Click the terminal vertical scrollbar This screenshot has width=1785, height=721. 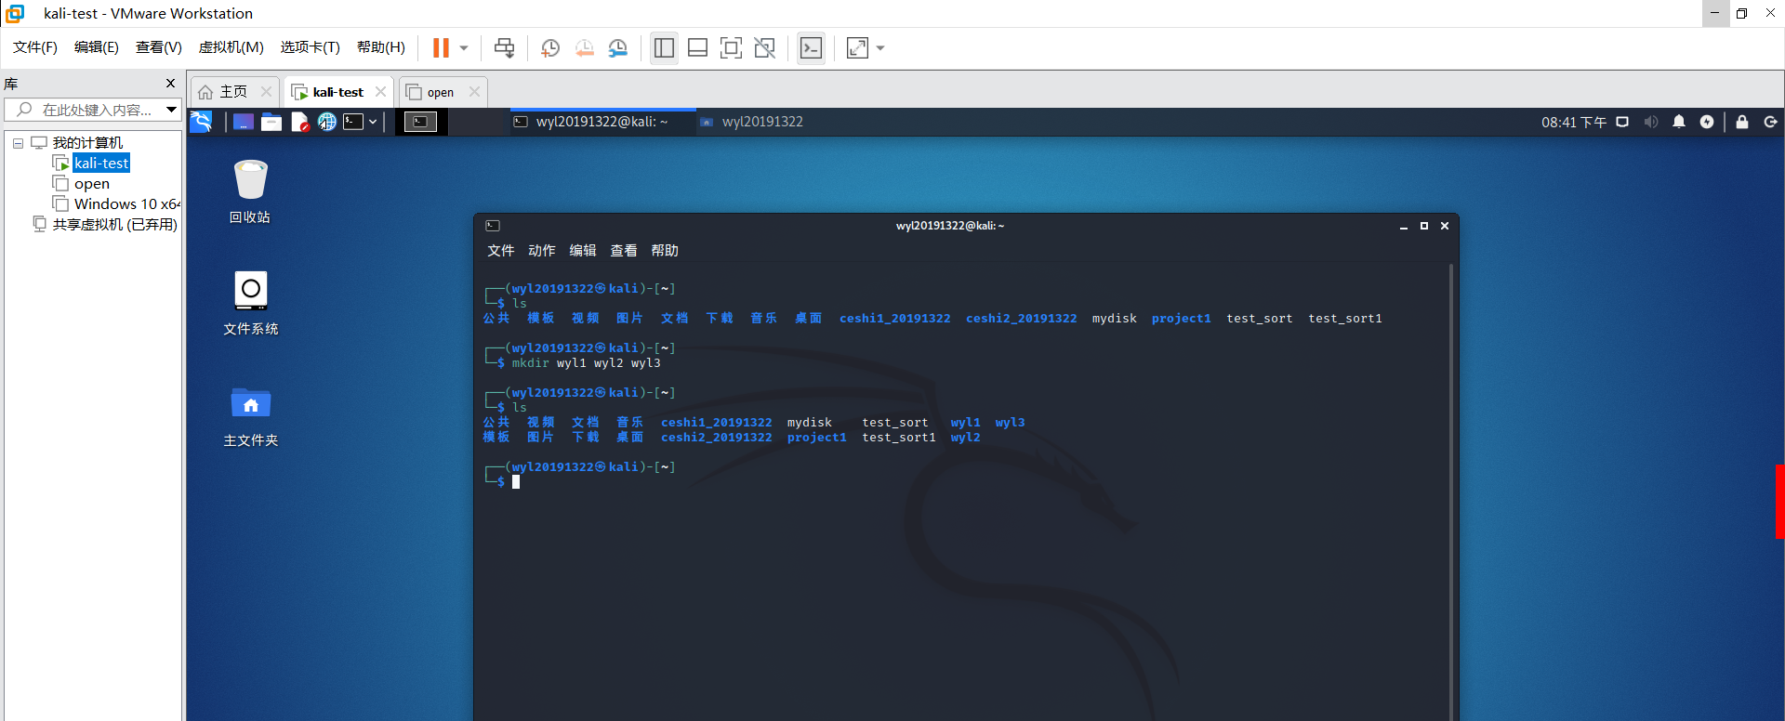[1450, 491]
